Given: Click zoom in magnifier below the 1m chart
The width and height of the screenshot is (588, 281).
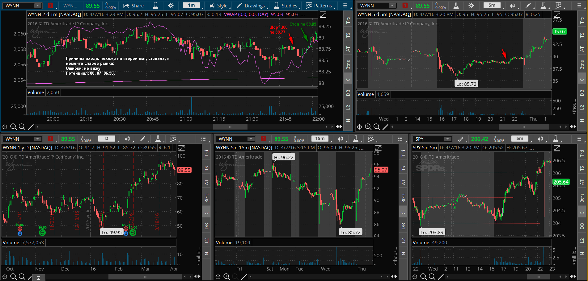Looking at the screenshot, I should point(13,126).
